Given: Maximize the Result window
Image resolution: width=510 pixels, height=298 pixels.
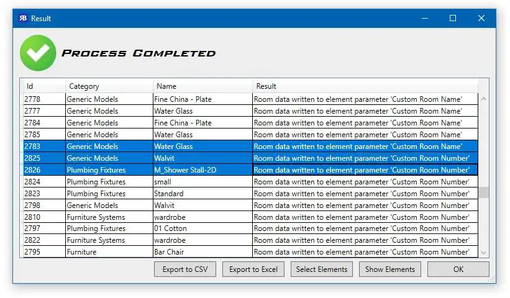Looking at the screenshot, I should click(453, 18).
